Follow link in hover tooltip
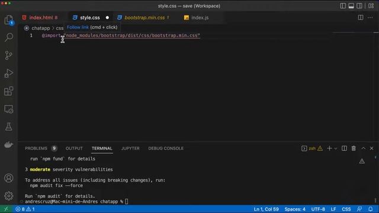379x213 pixels. click(x=78, y=27)
